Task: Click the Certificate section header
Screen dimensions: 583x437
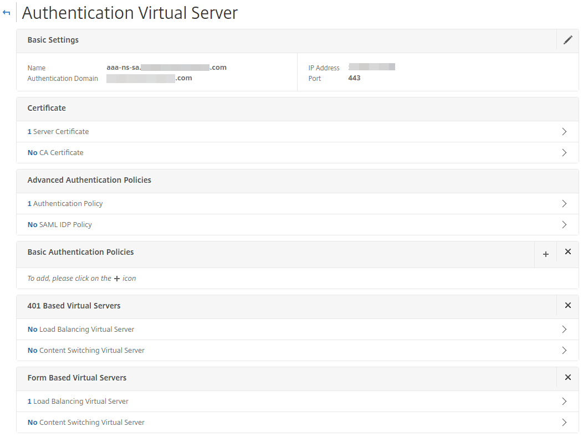Action: click(47, 108)
